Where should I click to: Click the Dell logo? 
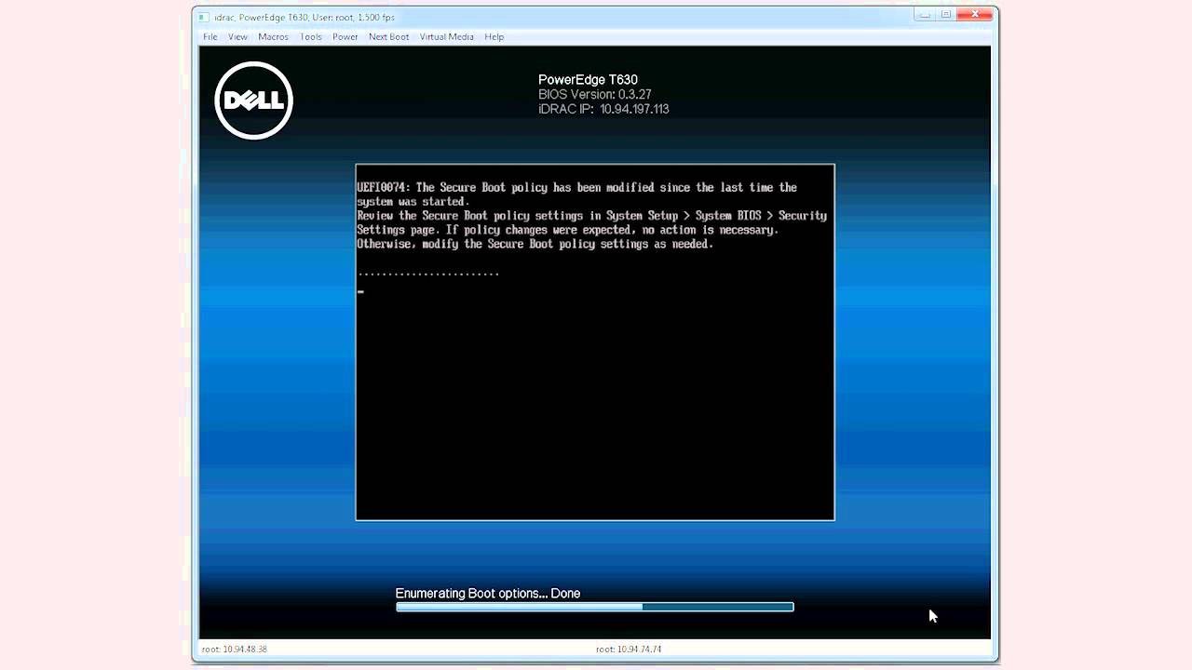[253, 100]
